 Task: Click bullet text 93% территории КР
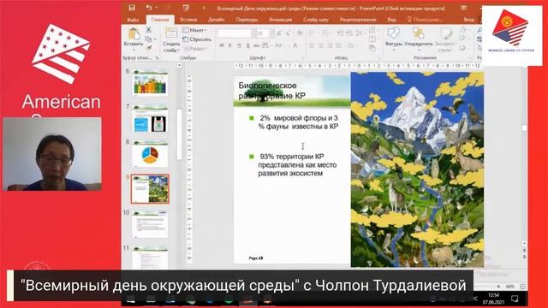pos(297,165)
